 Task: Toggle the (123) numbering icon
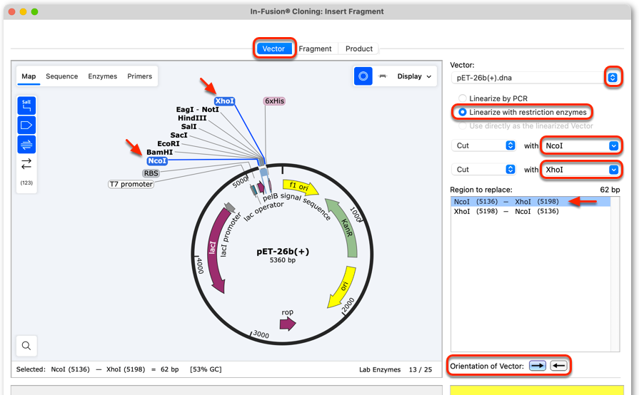(26, 183)
